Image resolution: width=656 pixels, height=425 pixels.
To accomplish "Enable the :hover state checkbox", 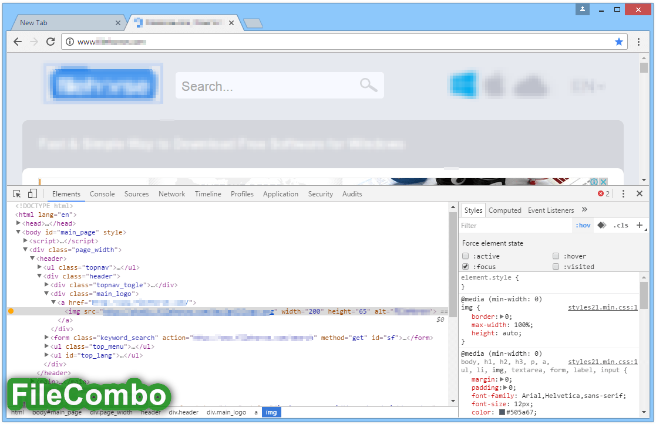I will click(x=556, y=256).
